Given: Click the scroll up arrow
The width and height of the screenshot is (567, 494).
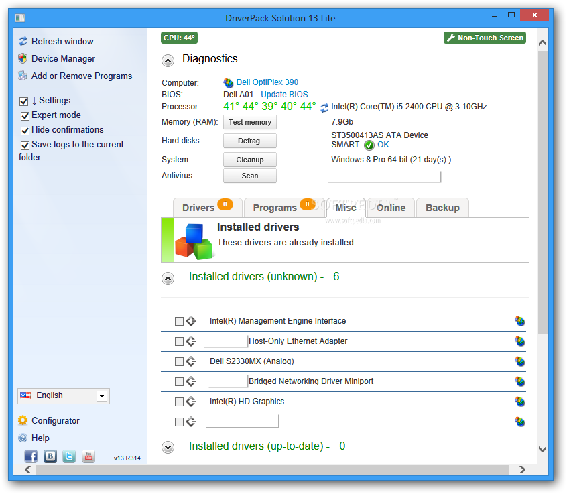Looking at the screenshot, I should click(x=542, y=43).
